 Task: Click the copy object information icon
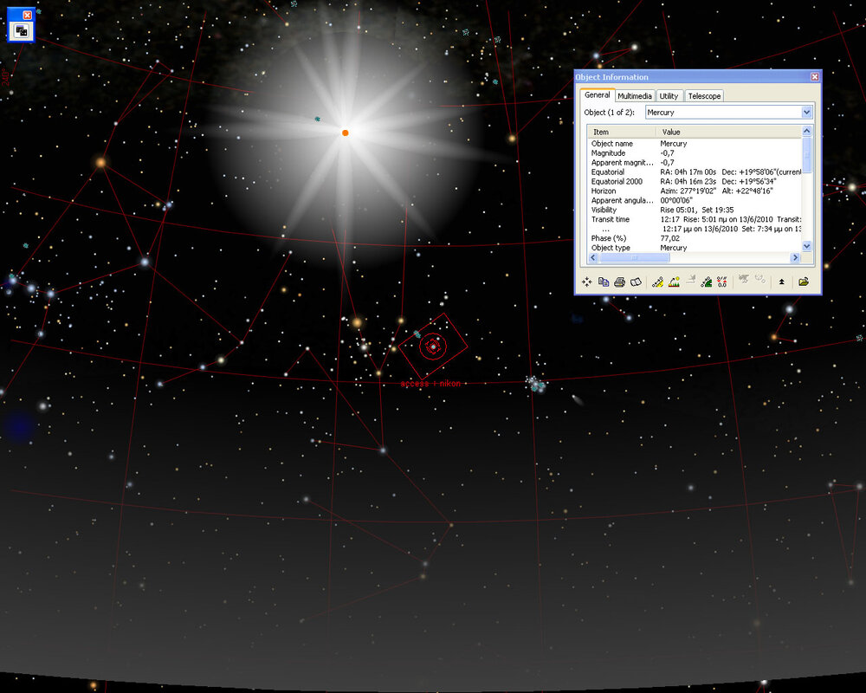604,282
